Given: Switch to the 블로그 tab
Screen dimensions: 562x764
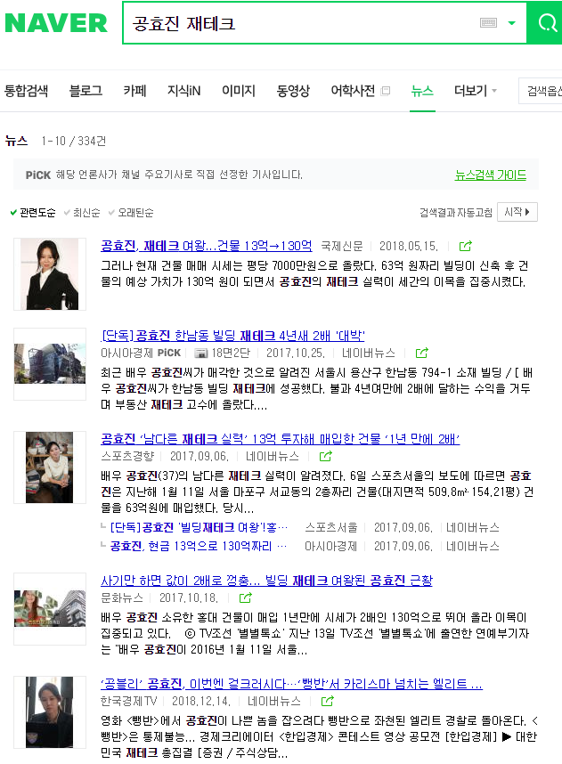Looking at the screenshot, I should 86,91.
